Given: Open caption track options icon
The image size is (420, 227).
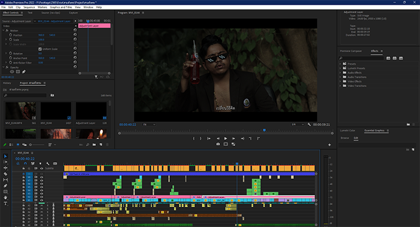Looking at the screenshot, I should click(x=55, y=163).
